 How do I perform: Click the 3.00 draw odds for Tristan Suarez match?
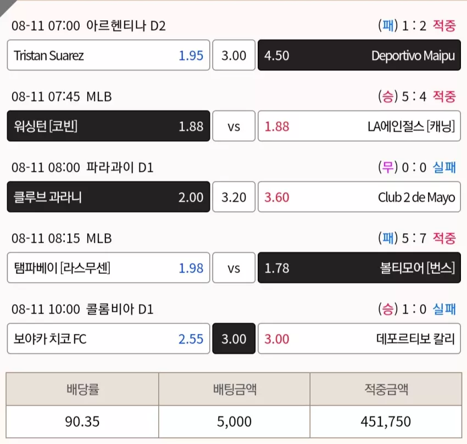(234, 55)
